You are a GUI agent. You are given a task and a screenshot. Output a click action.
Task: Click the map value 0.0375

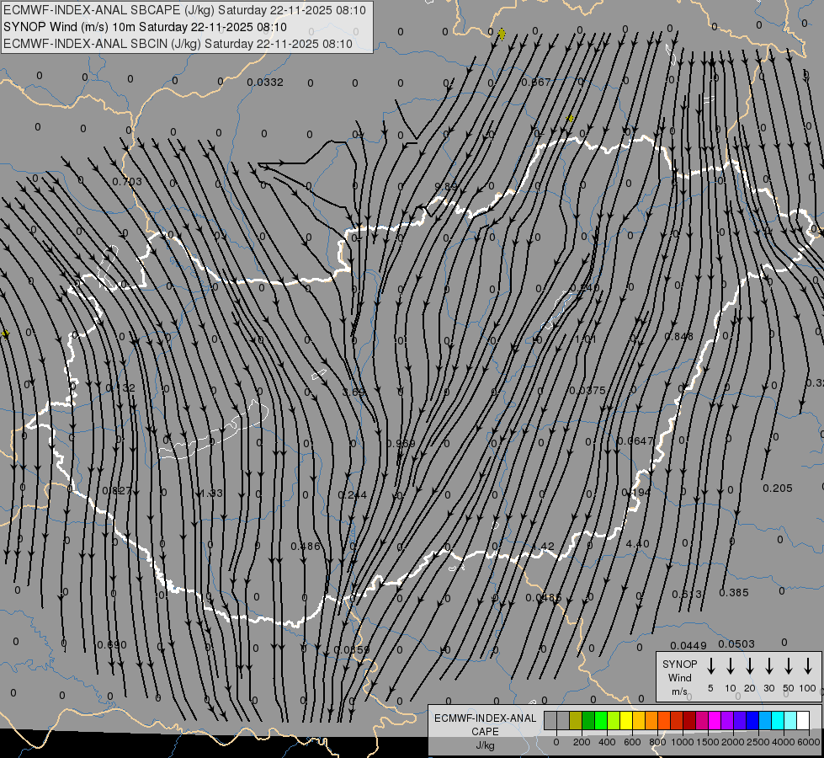(587, 390)
